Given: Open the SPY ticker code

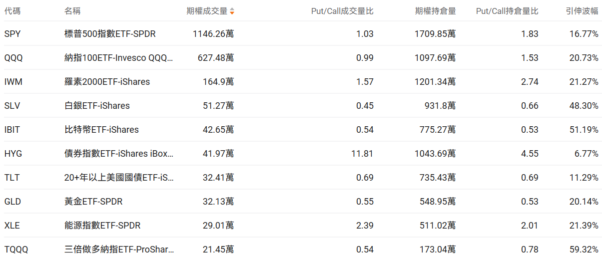Looking at the screenshot, I should coord(12,34).
